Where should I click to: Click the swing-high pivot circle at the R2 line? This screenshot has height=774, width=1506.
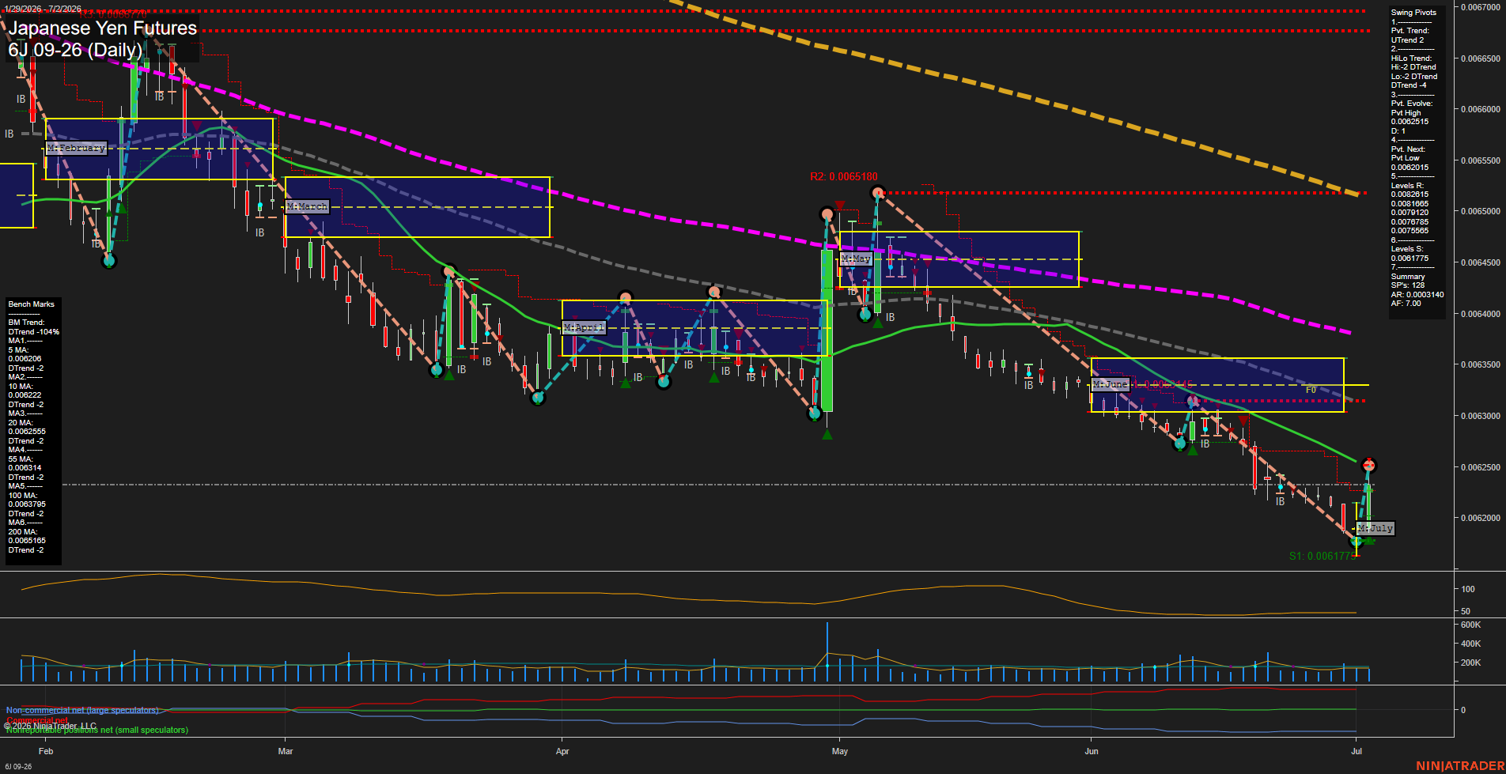(877, 193)
